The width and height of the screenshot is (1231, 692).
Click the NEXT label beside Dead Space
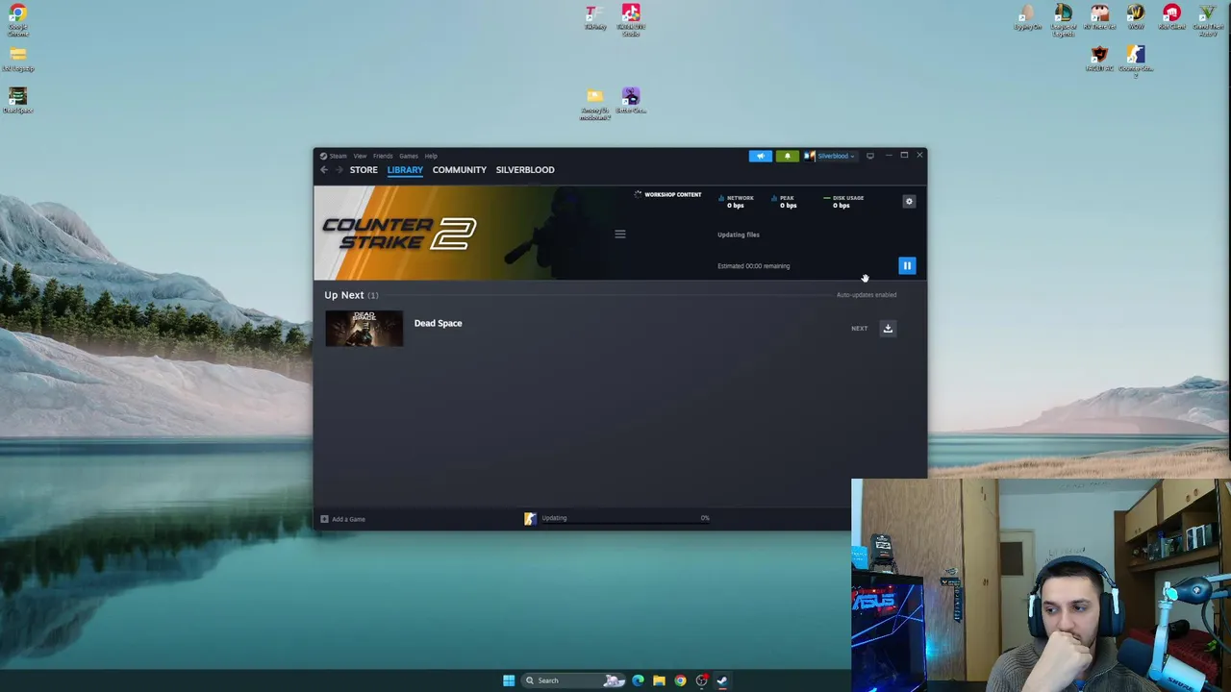click(x=859, y=329)
